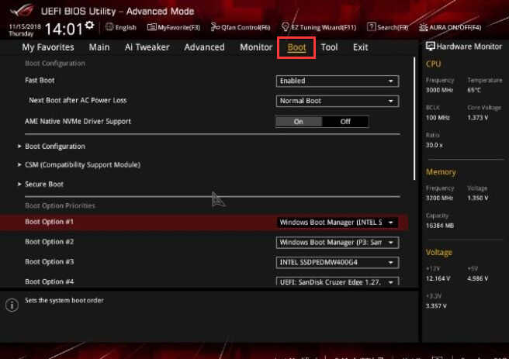
Task: Click the vertical scrollbar of the Boot settings list
Action: [414, 119]
